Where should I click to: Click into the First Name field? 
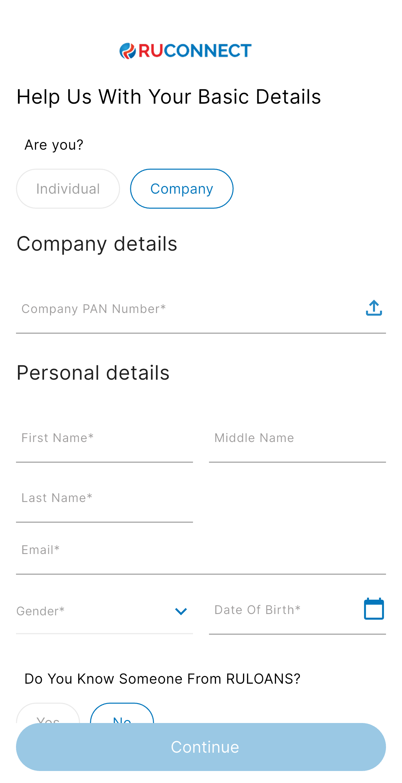(104, 438)
